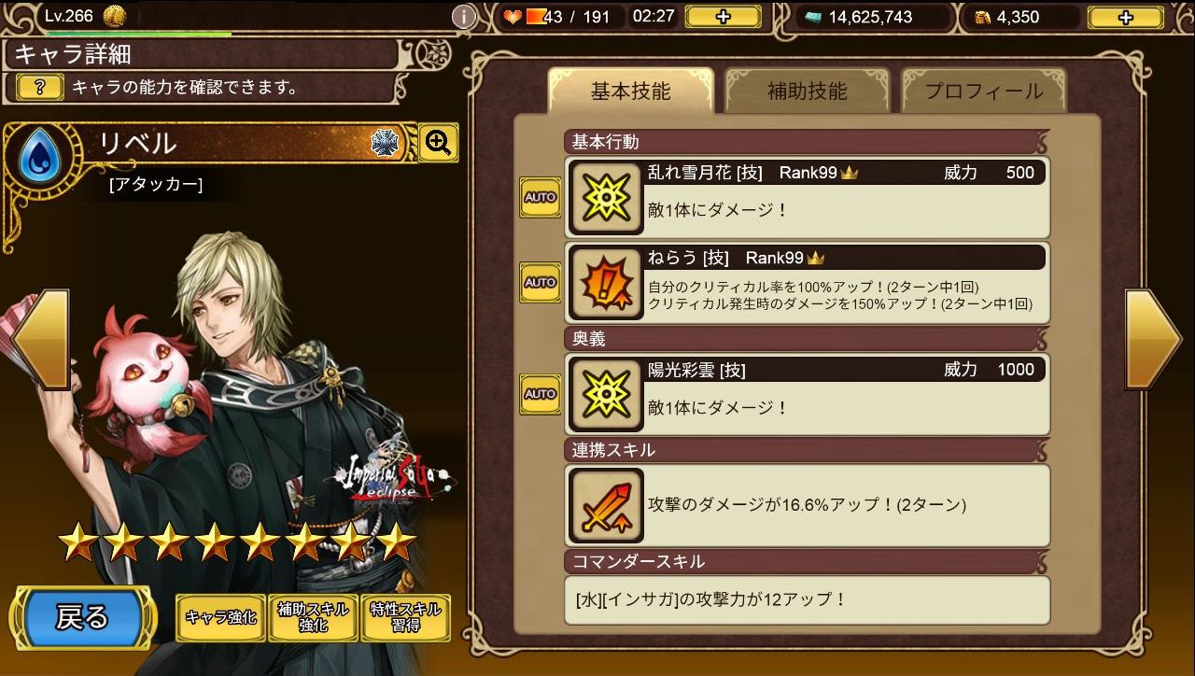Viewport: 1195px width, 676px height.
Task: Click the question mark help icon
Action: [x=40, y=88]
